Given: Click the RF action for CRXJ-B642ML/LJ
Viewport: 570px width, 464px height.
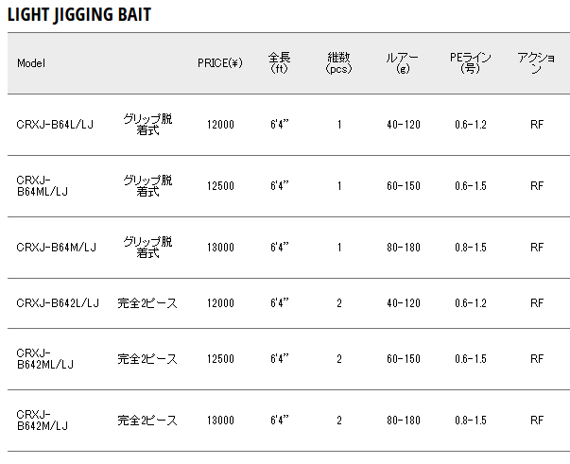Looking at the screenshot, I should coord(537,359).
